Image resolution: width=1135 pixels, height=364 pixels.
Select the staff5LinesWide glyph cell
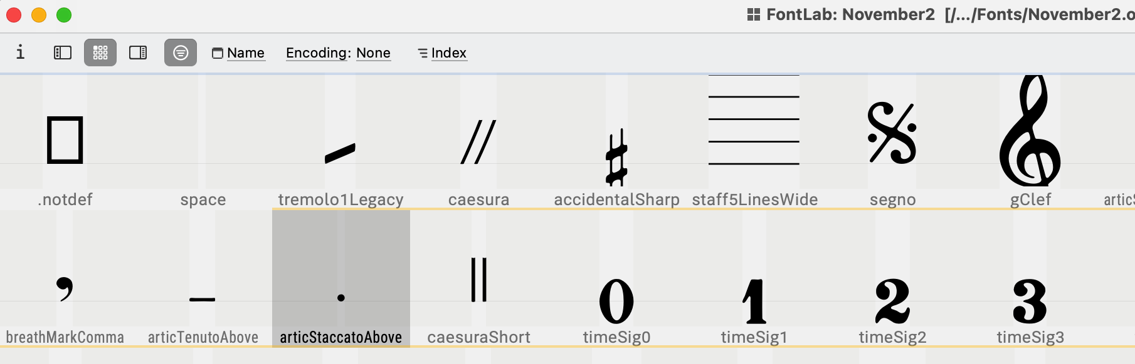[754, 141]
